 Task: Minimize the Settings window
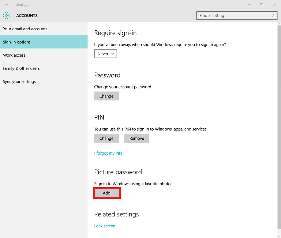pyautogui.click(x=249, y=5)
